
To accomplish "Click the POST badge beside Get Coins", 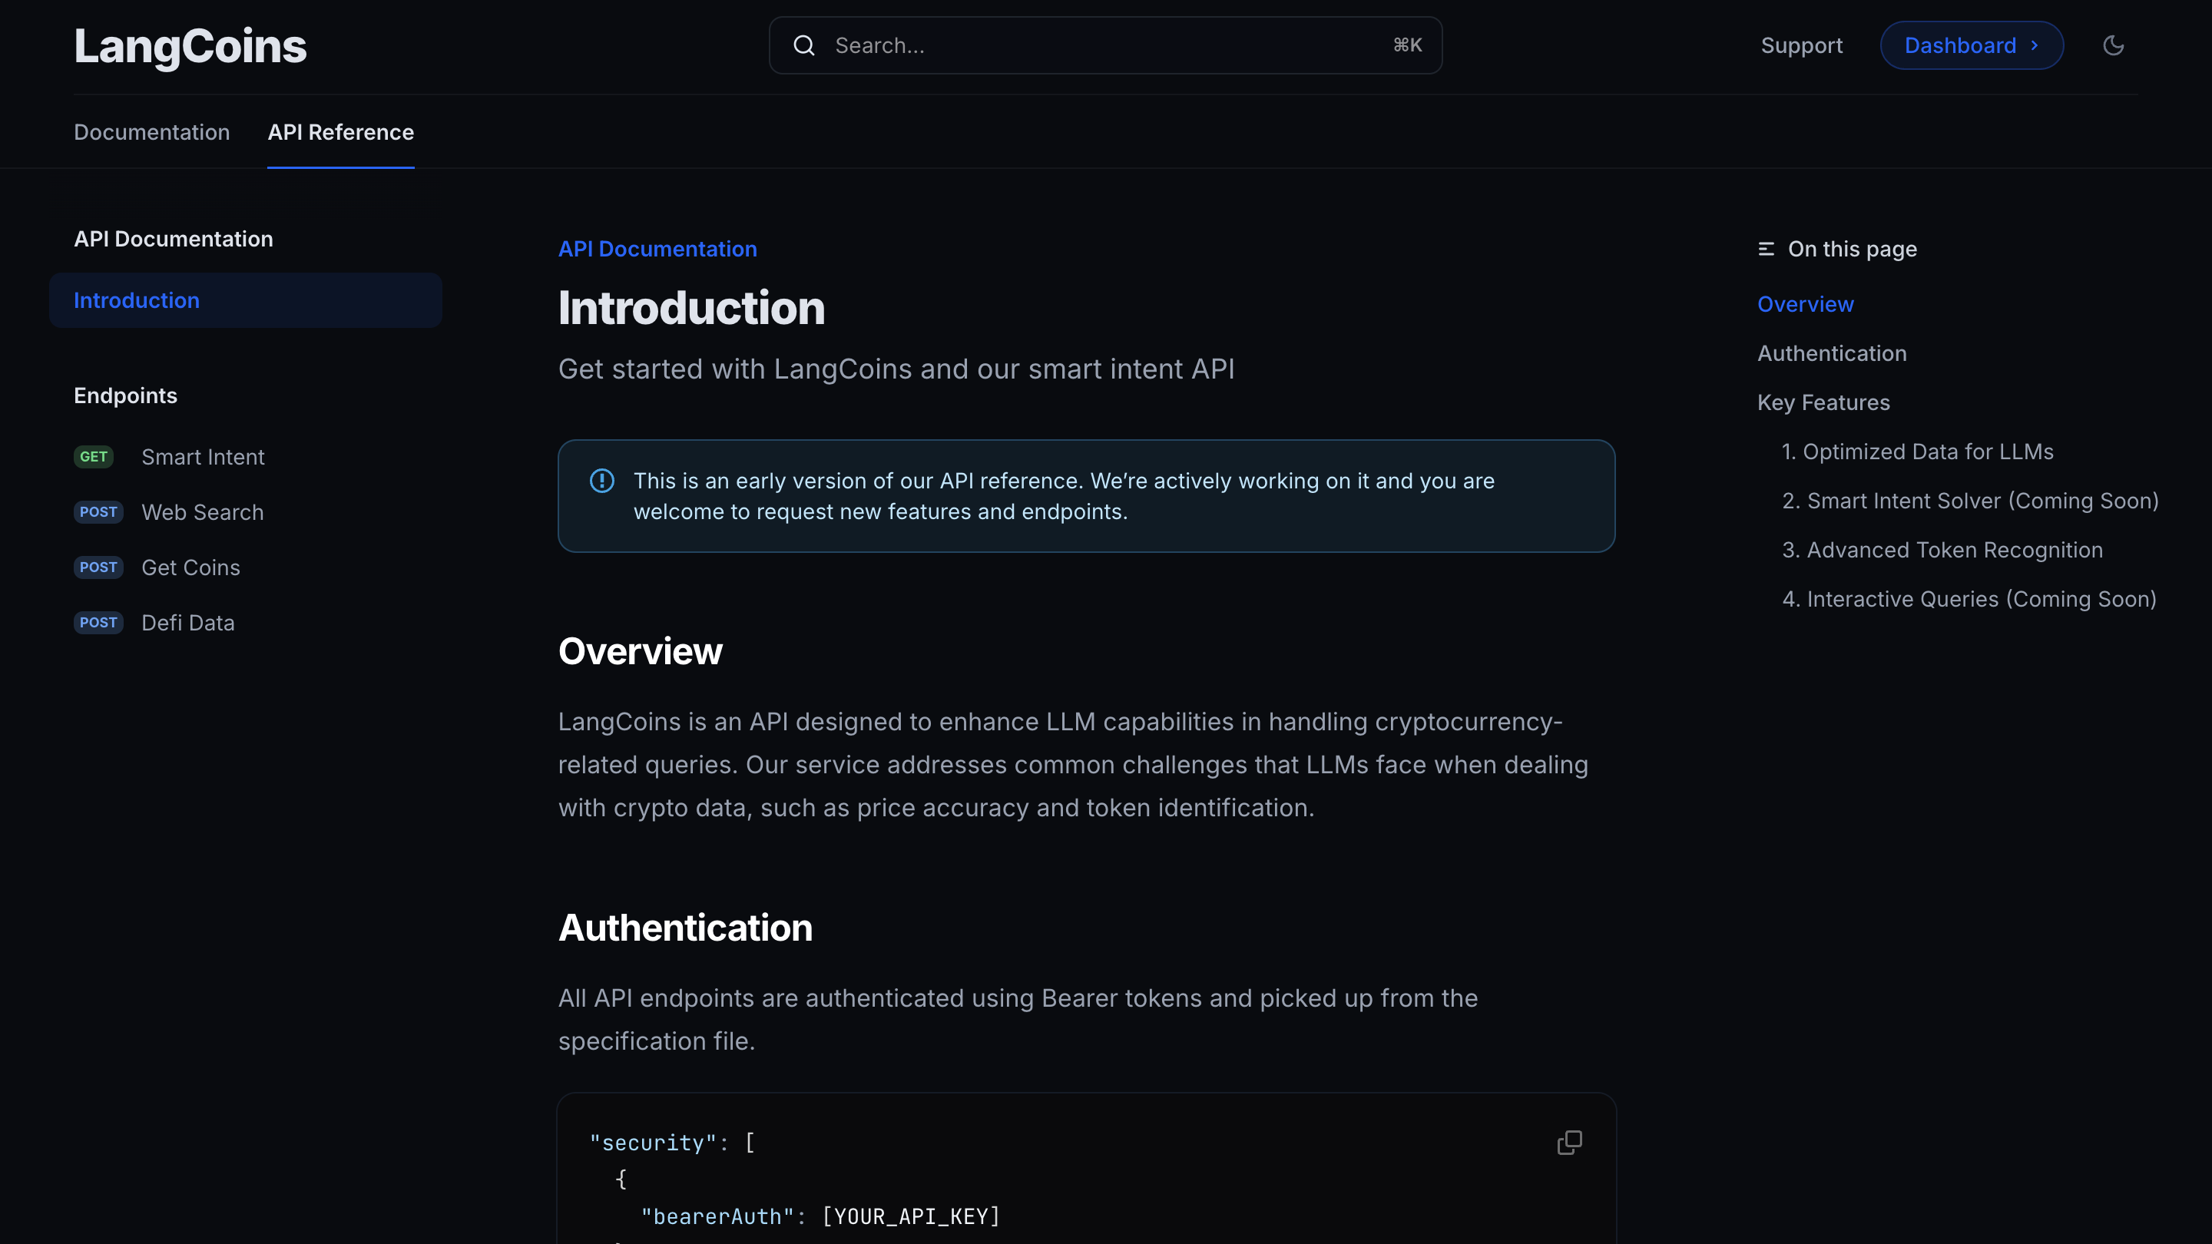I will (98, 567).
